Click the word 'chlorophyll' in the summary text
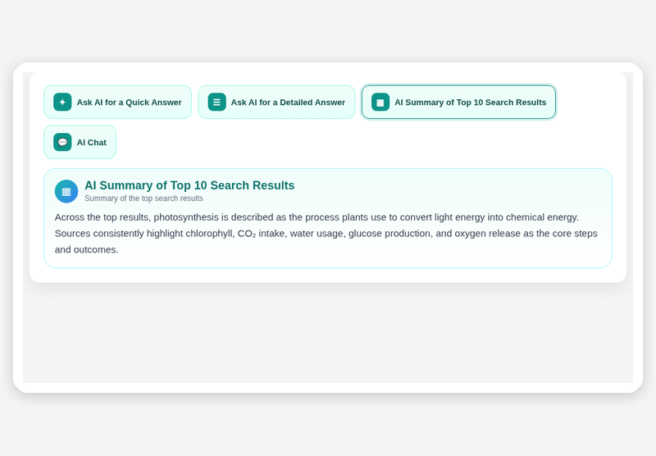The image size is (656, 456). pyautogui.click(x=209, y=234)
